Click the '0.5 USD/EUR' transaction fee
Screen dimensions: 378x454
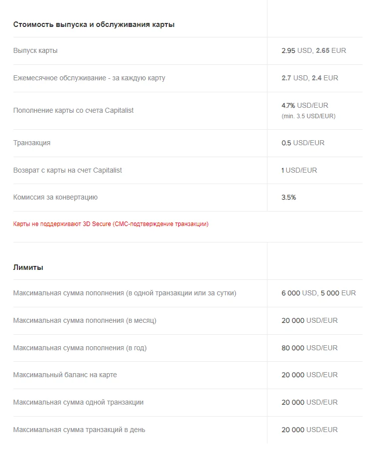pyautogui.click(x=303, y=143)
